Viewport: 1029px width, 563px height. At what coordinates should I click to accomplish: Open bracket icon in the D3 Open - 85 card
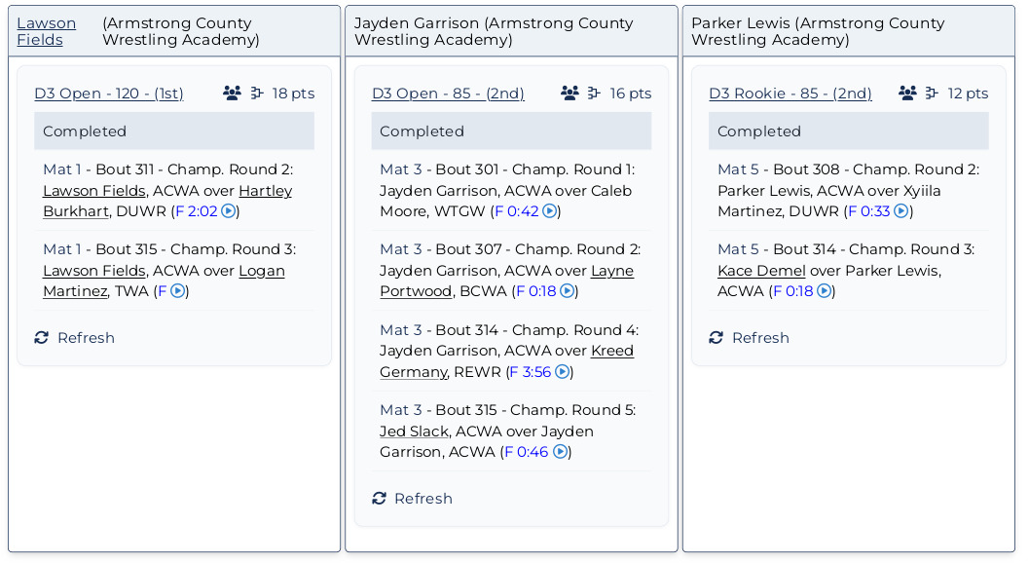click(594, 94)
